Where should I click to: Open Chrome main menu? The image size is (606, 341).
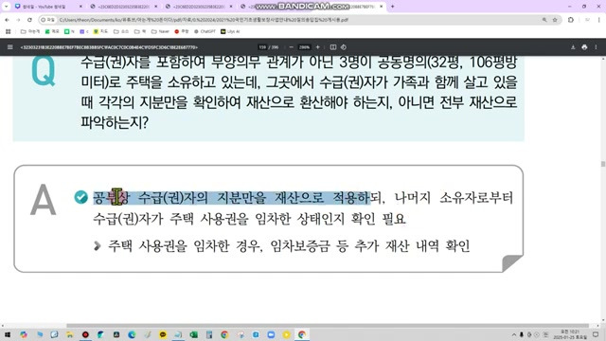(x=599, y=20)
